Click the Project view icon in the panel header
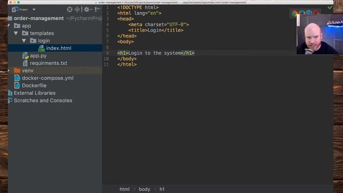 click(15, 10)
